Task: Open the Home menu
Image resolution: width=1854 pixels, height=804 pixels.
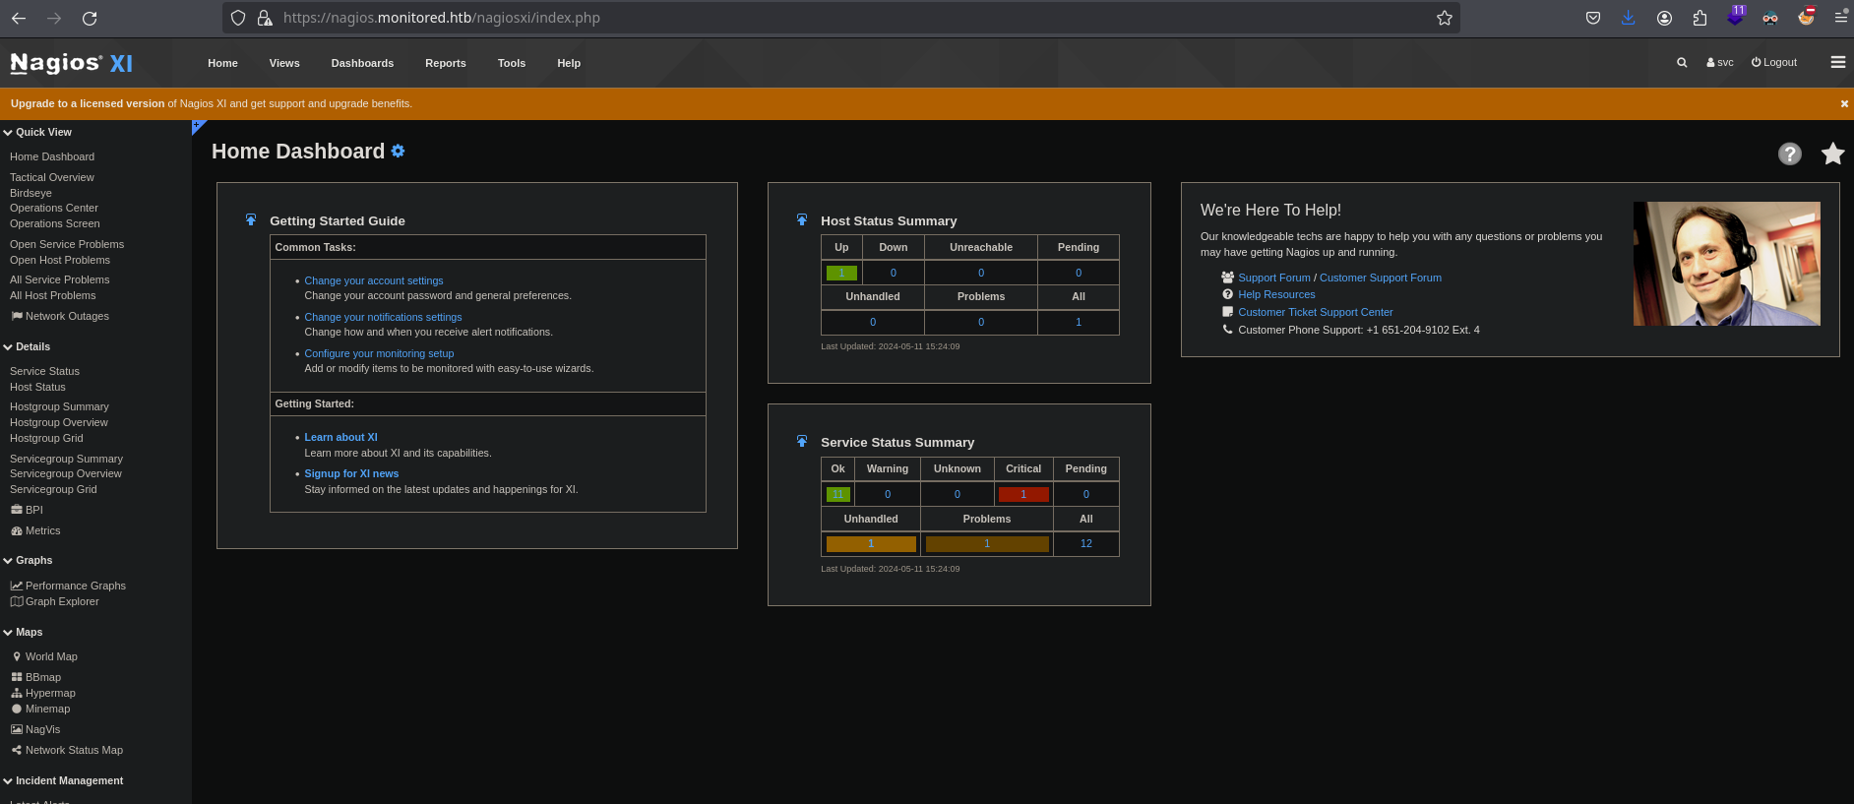Action: pyautogui.click(x=222, y=63)
